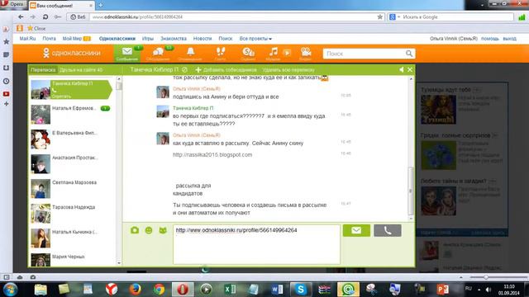Bookmark the page with address bar star

pyautogui.click(x=380, y=16)
